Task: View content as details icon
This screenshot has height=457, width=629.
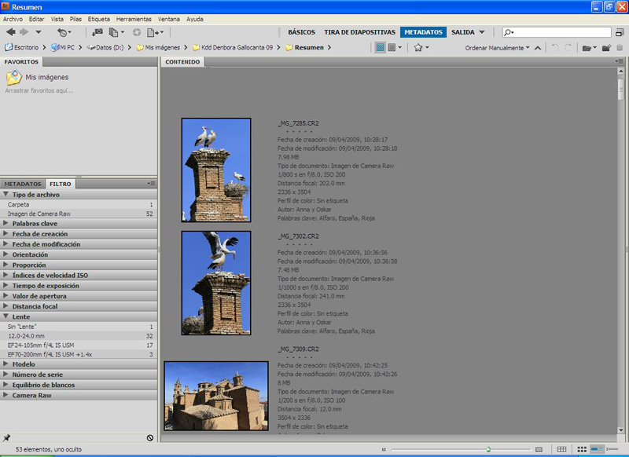Action: coord(597,449)
